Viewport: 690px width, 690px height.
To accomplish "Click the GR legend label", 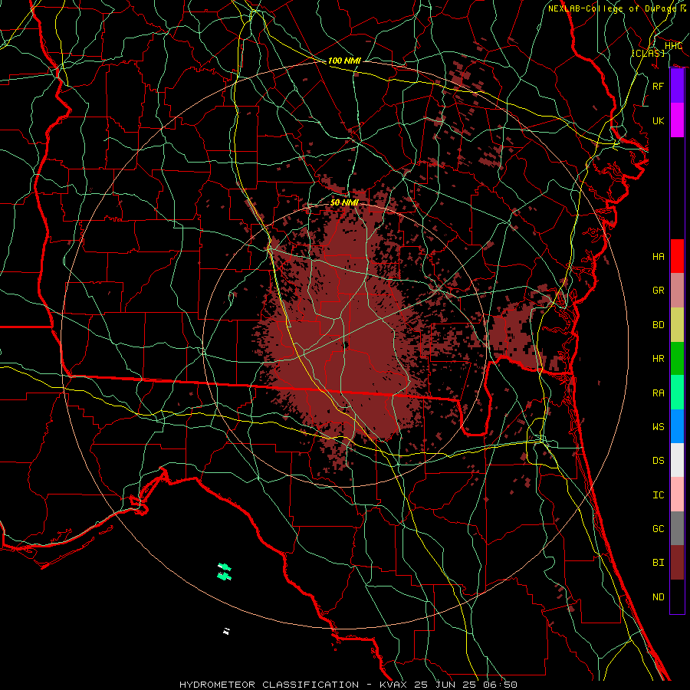I will point(659,291).
